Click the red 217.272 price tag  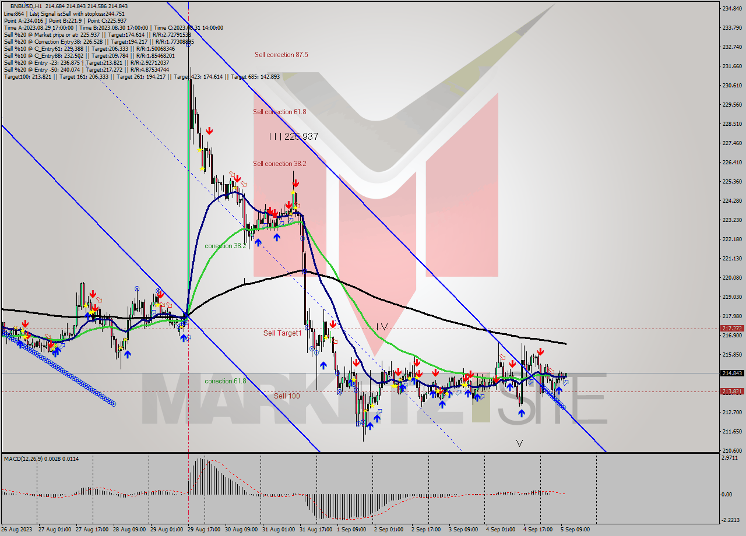click(732, 329)
